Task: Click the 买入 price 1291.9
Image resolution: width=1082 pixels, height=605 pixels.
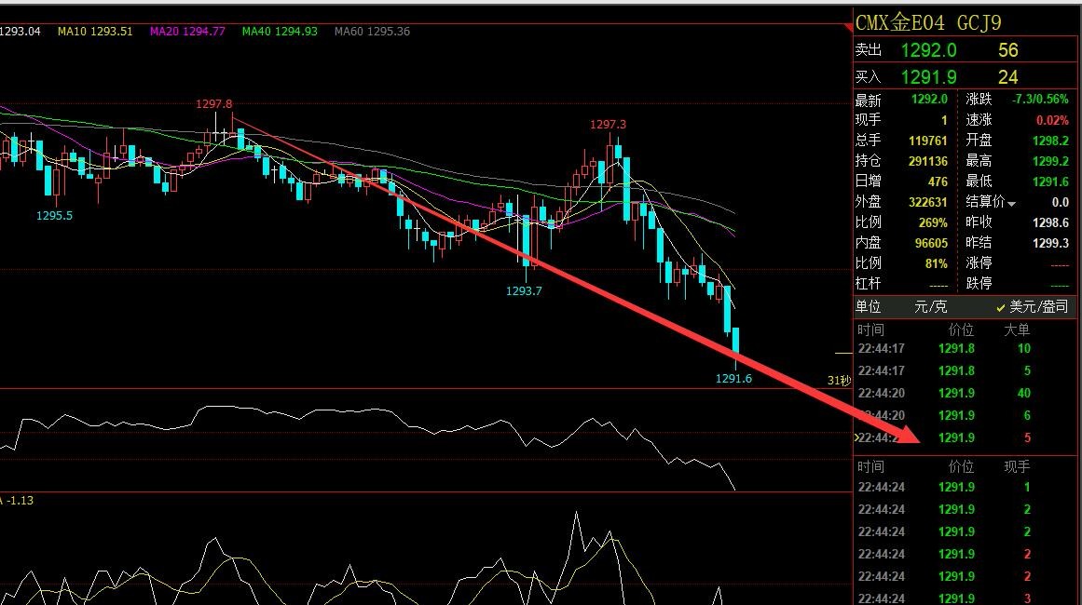Action: tap(928, 77)
